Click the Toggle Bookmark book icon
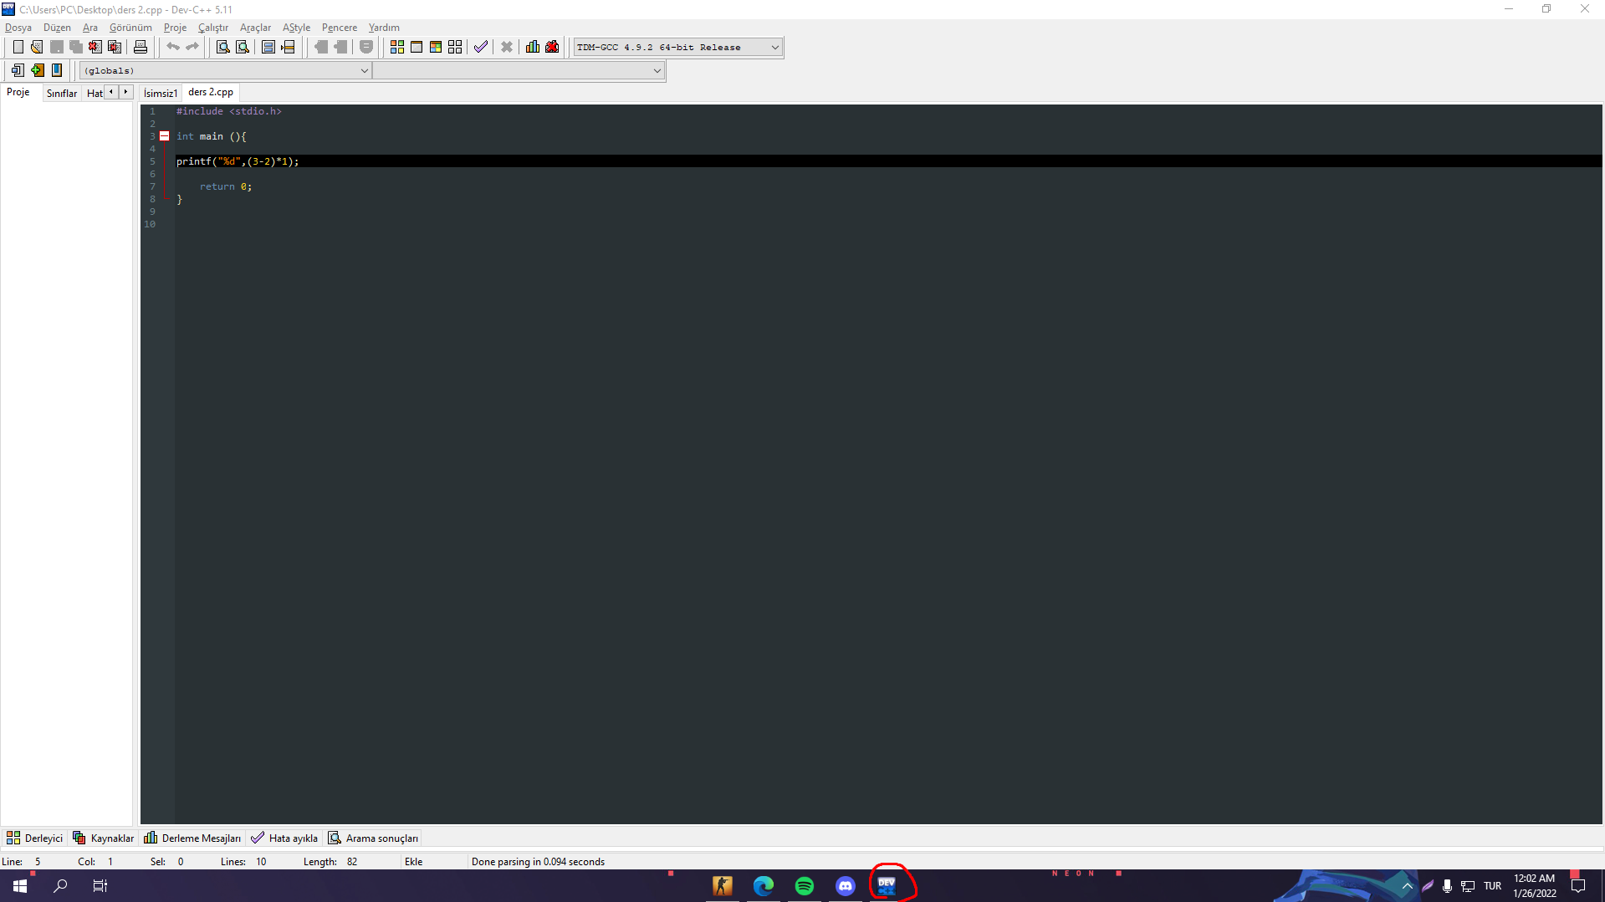Image resolution: width=1605 pixels, height=902 pixels. pos(57,70)
